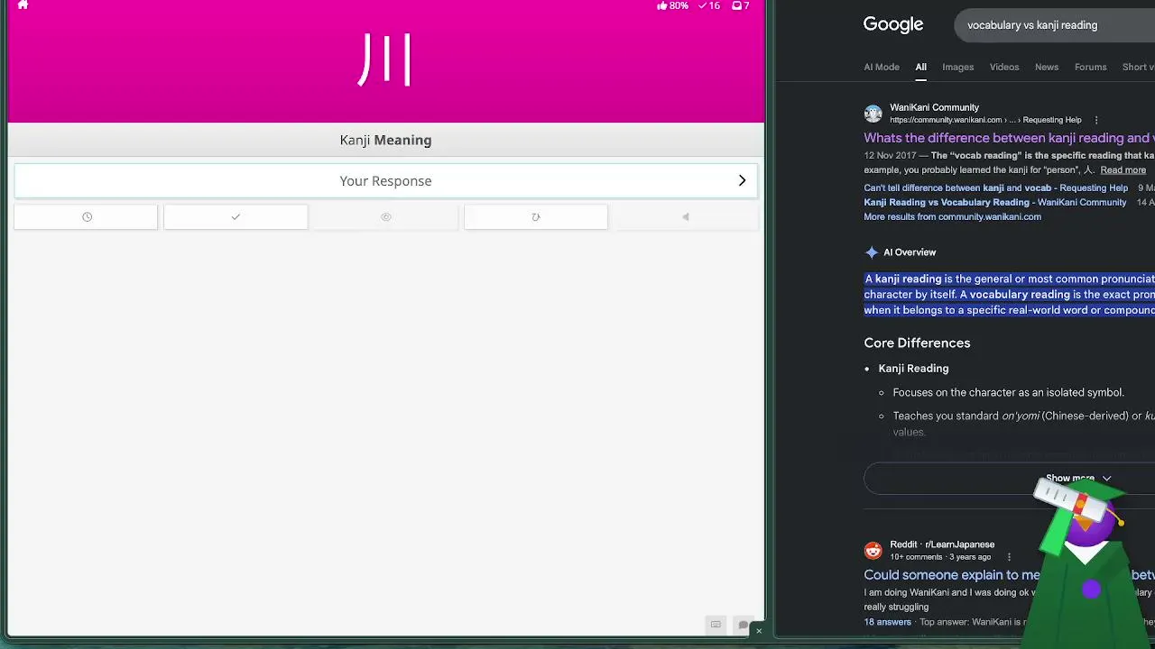Image resolution: width=1155 pixels, height=649 pixels.
Task: Click the Reddit r/LearnJapanese source label
Action: [x=942, y=544]
